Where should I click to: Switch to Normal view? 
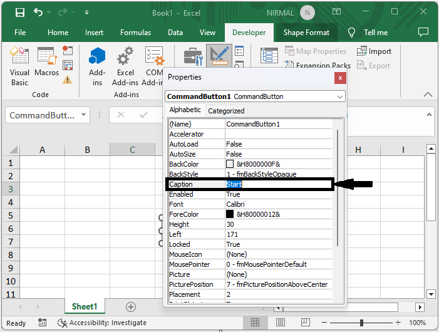(255, 323)
